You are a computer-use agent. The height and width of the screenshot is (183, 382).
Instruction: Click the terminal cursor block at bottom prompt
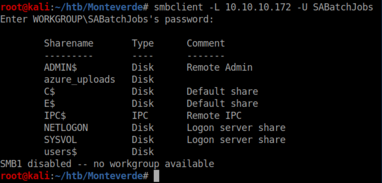tap(157, 176)
